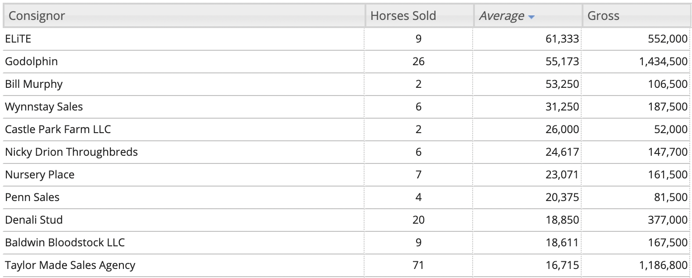Click Denali Stud's gross value 377,000
Screen dimensions: 692x278
pyautogui.click(x=668, y=220)
